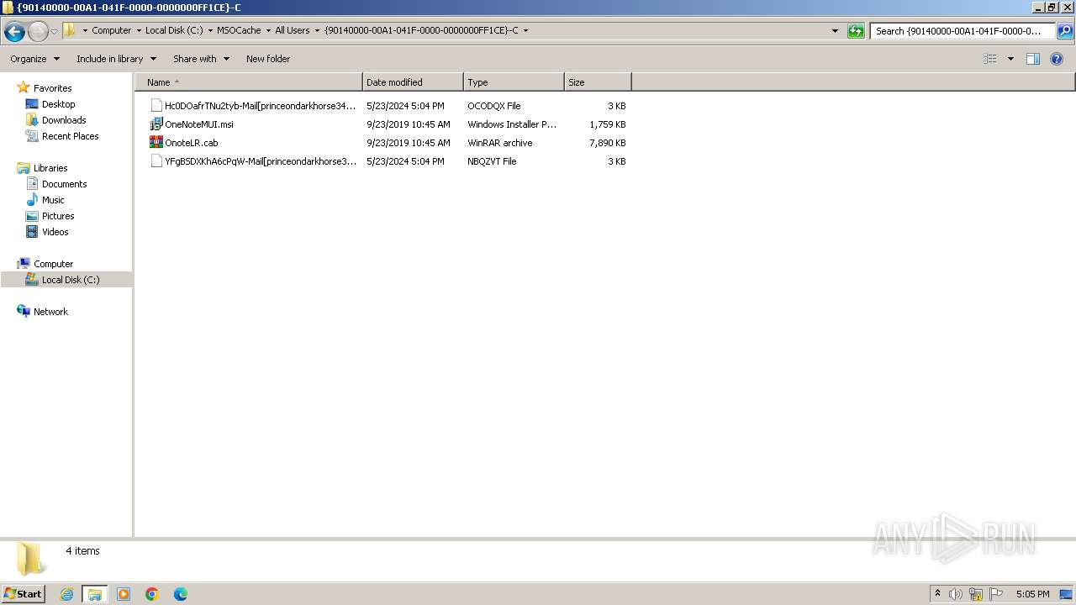Click the blank file icon for YFgBSDXKhA6cPqW

tap(156, 161)
